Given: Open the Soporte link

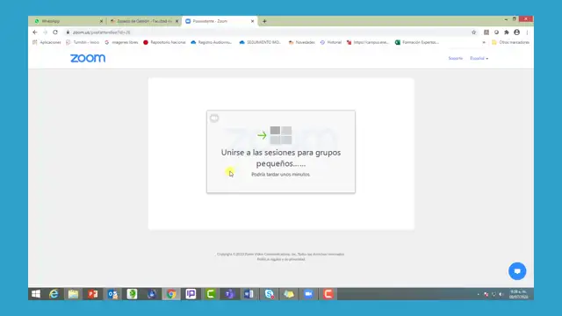Looking at the screenshot, I should [455, 58].
